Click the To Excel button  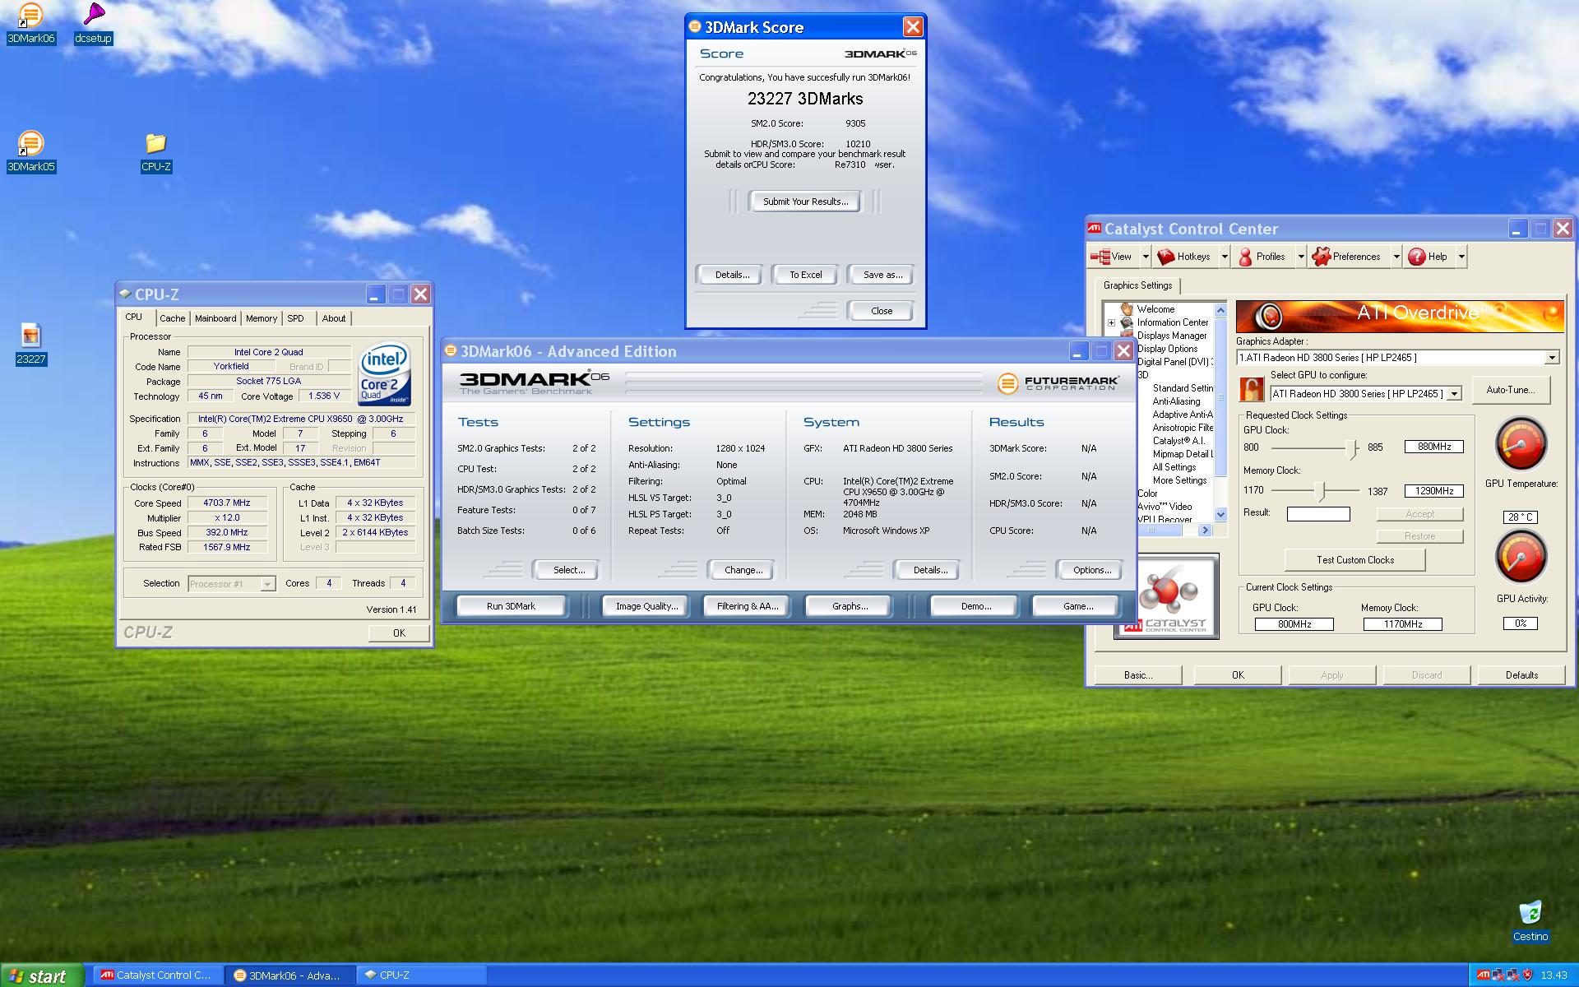click(805, 275)
